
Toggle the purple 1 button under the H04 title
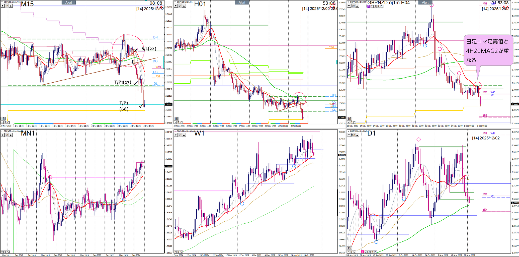pyautogui.click(x=369, y=6)
